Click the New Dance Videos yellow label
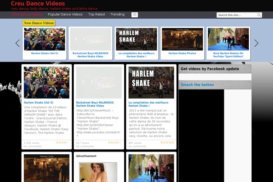 click(x=39, y=23)
